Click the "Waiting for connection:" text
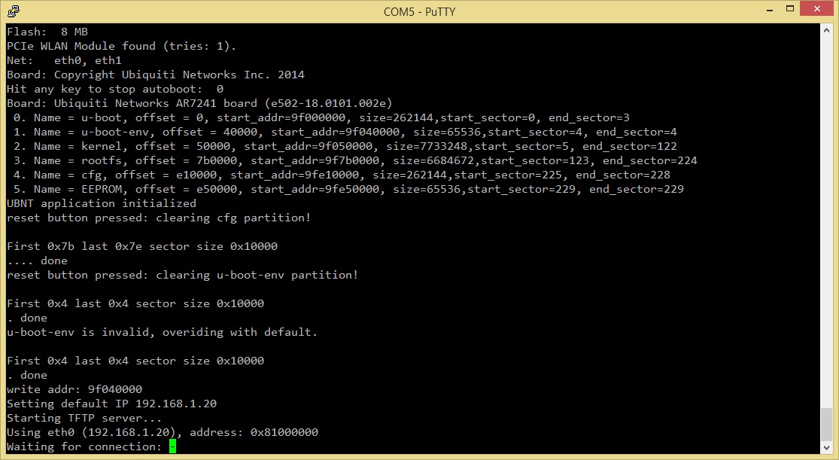839x460 pixels. point(84,447)
